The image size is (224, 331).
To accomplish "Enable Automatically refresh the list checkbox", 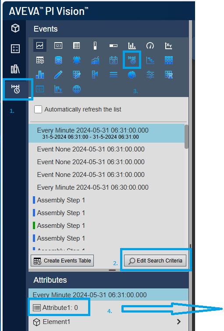I will click(x=38, y=109).
